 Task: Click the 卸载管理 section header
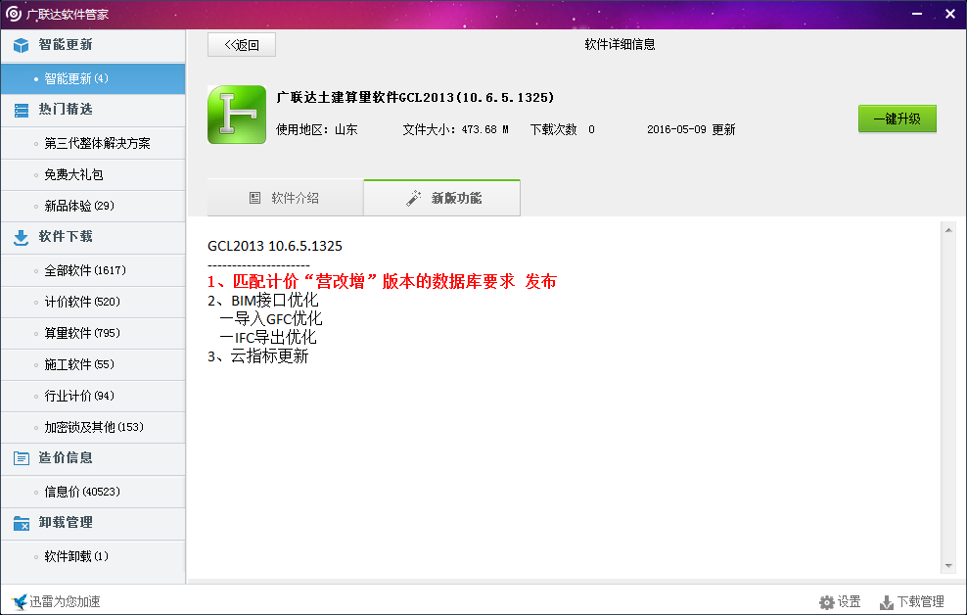pyautogui.click(x=93, y=523)
